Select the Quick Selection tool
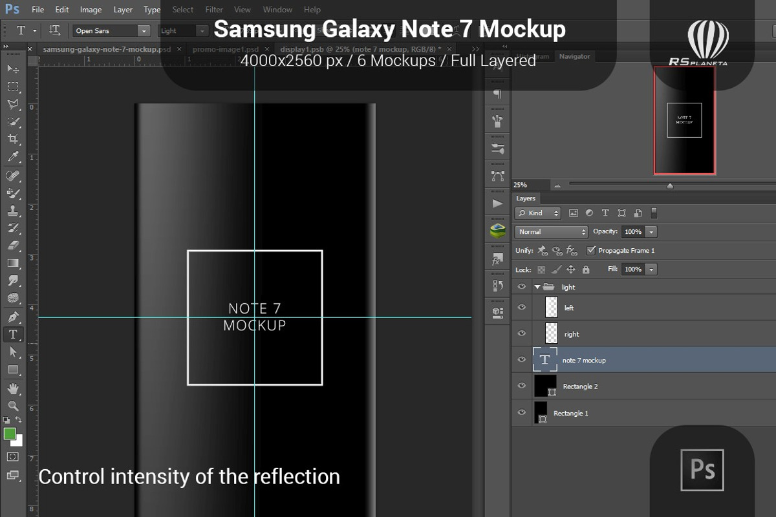This screenshot has height=517, width=776. [13, 121]
